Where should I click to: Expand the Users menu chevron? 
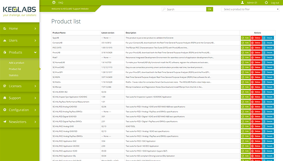click(35, 40)
